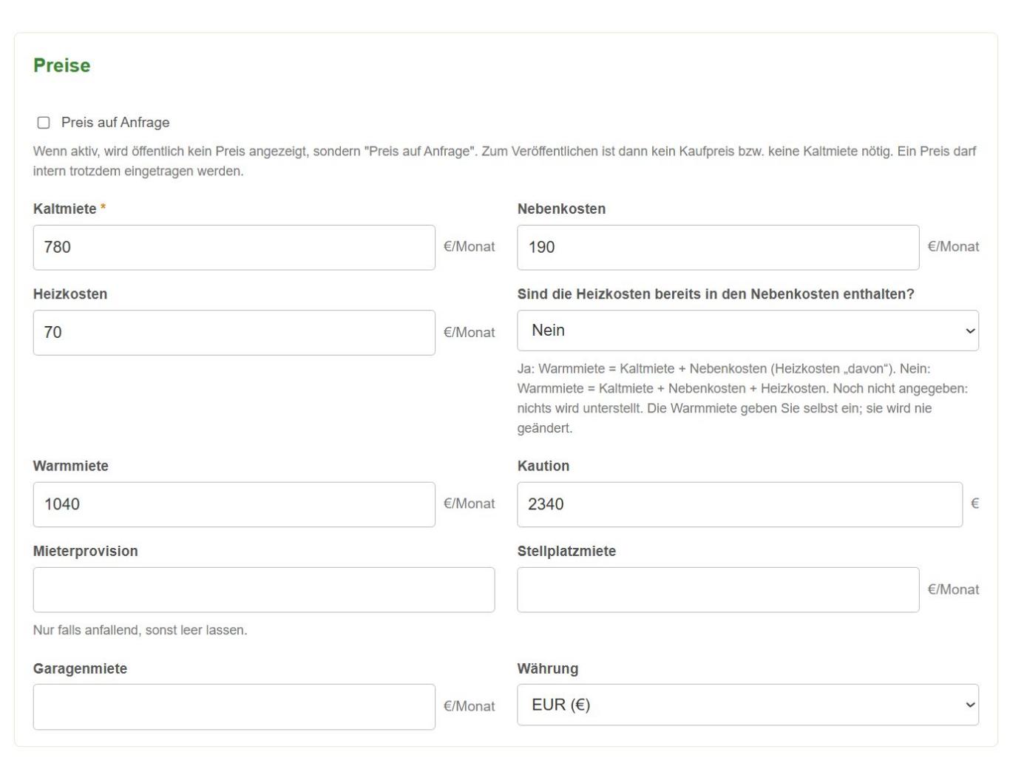Select the Kaution field showing 2340
Screen dimensions: 1010x769
[x=739, y=504]
